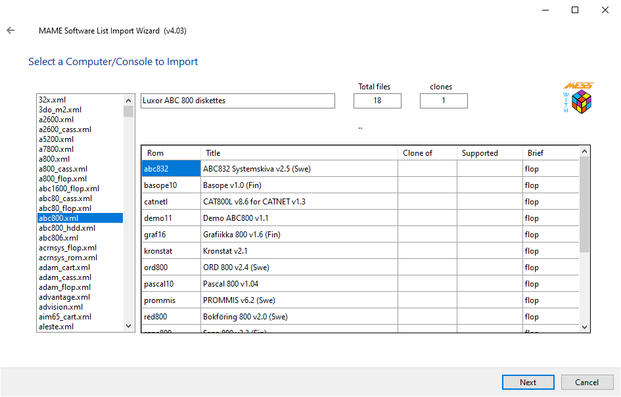The image size is (621, 397).
Task: Click the ROM table scroll up arrow
Action: 585,151
